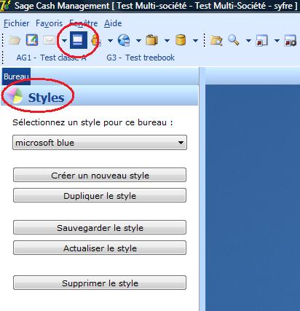Expand dropdown arrow next to magnifying glass
The height and width of the screenshot is (311, 300).
(248, 41)
